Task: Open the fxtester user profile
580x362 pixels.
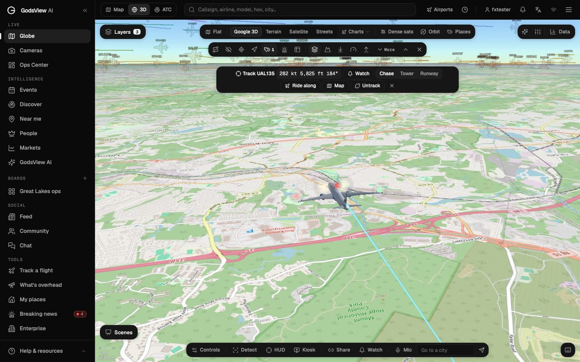Action: 497,10
